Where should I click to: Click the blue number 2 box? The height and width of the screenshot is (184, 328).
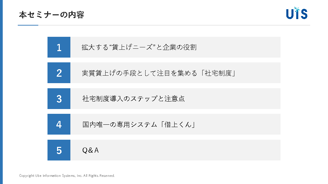pos(59,73)
